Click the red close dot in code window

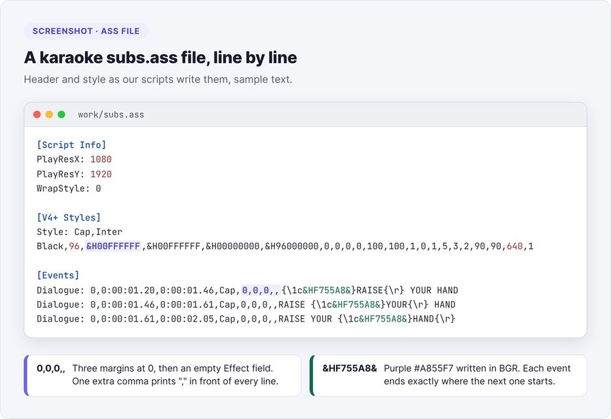point(37,114)
